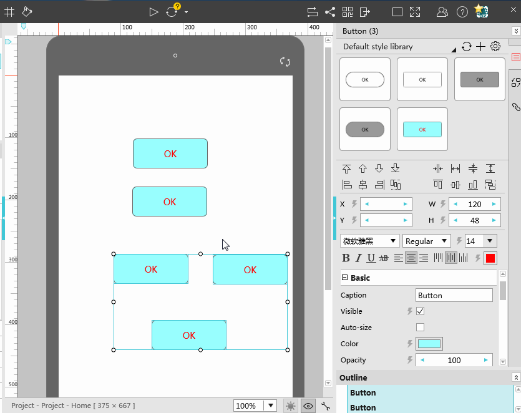Click the Caption input field
Screen dimensions: 521x413
click(454, 295)
